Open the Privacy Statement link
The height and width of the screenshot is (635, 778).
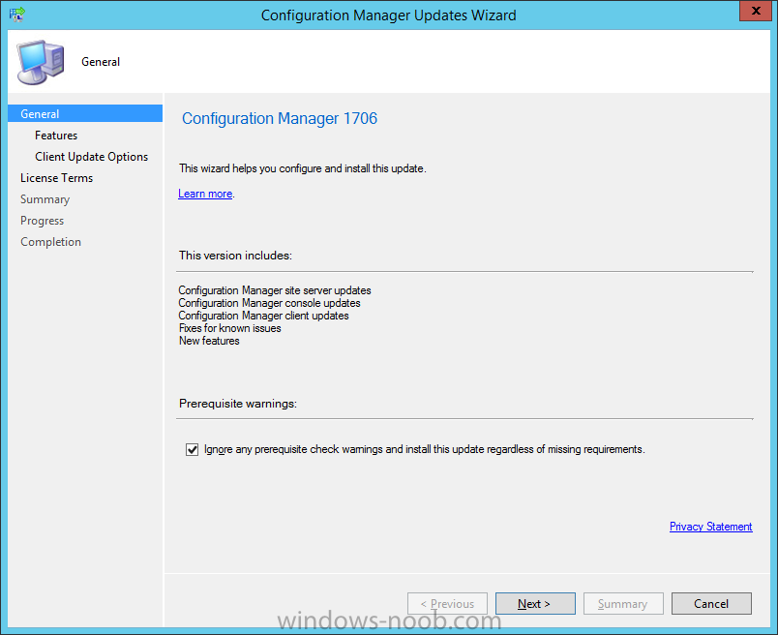click(710, 527)
